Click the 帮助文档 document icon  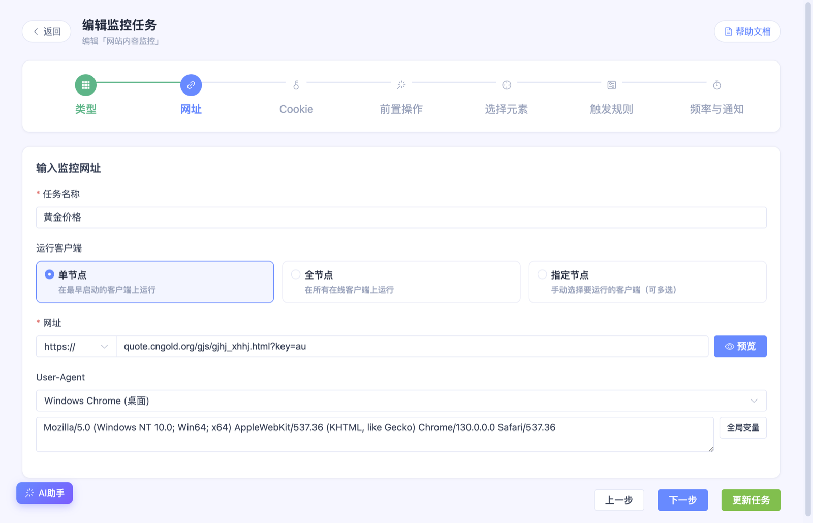point(728,32)
